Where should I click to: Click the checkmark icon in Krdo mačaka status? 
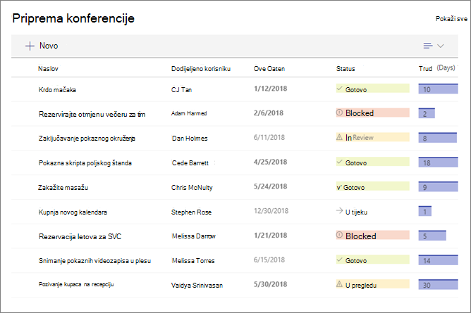coord(339,89)
